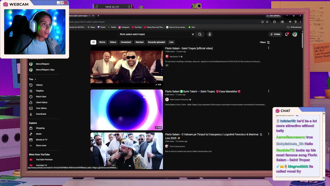The height and width of the screenshot is (186, 330).
Task: Open Video Events Production channel
Action: point(179,99)
